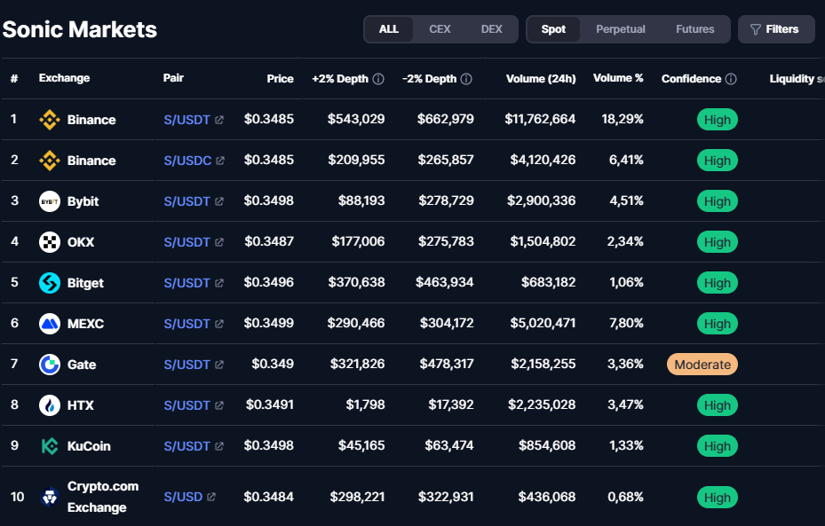825x526 pixels.
Task: Click external link icon beside Binance S/USDT
Action: 219,120
